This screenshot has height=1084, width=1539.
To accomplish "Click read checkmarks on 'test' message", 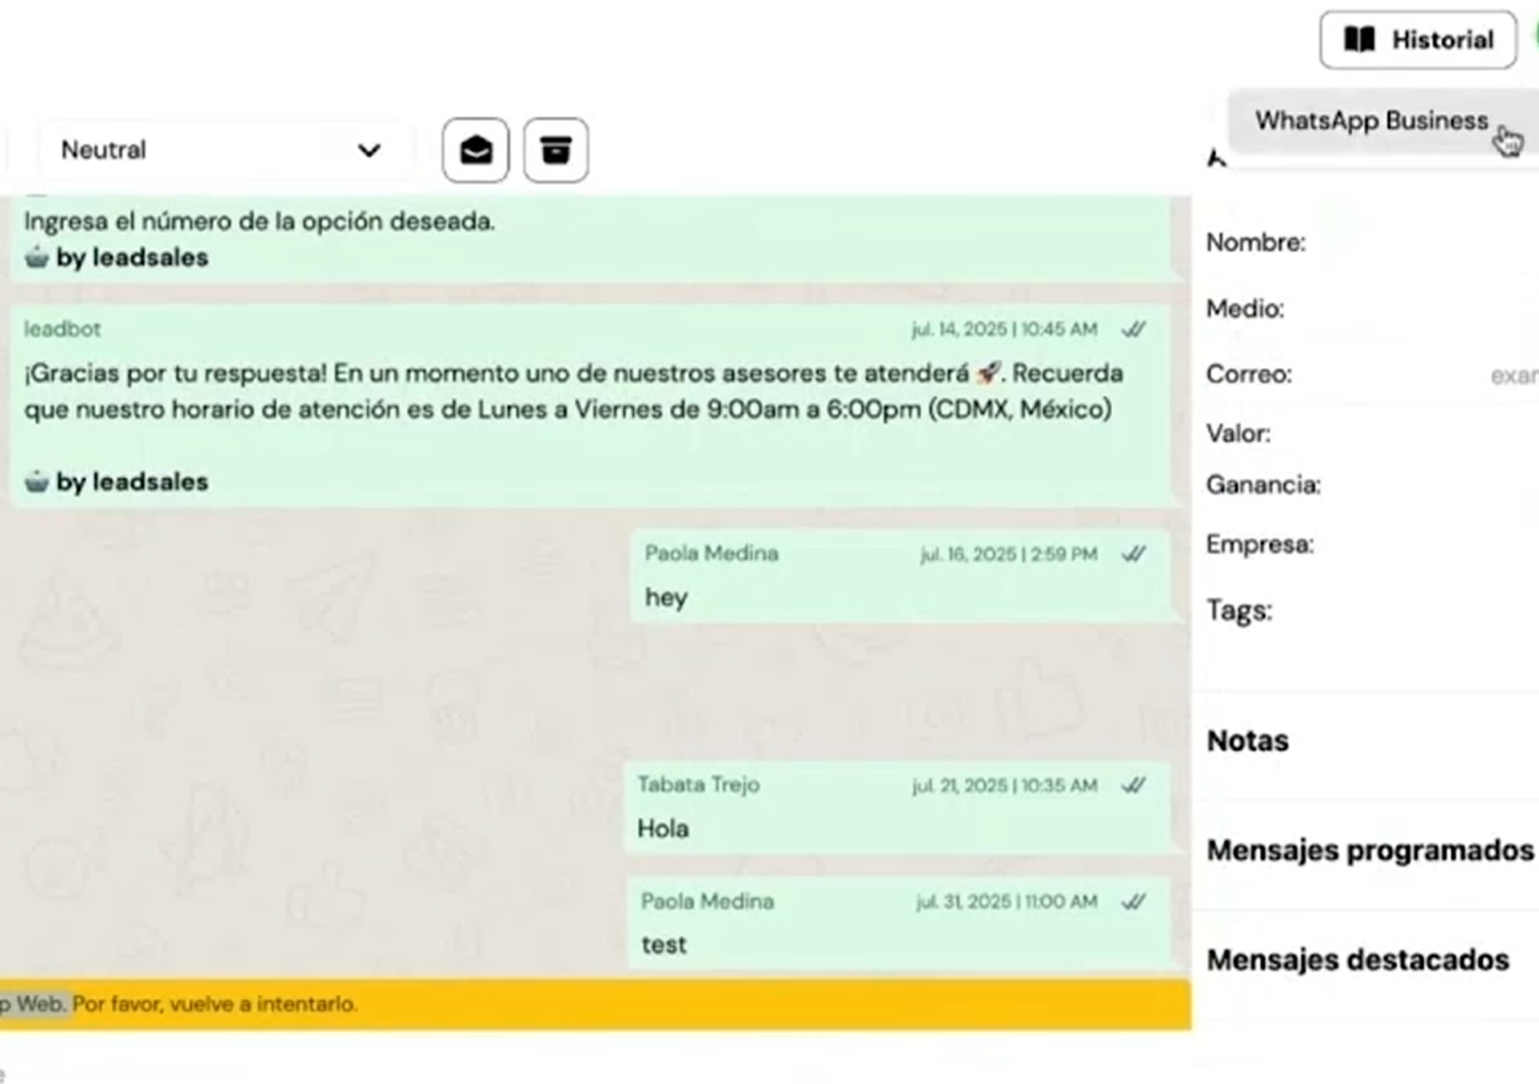I will (x=1133, y=902).
